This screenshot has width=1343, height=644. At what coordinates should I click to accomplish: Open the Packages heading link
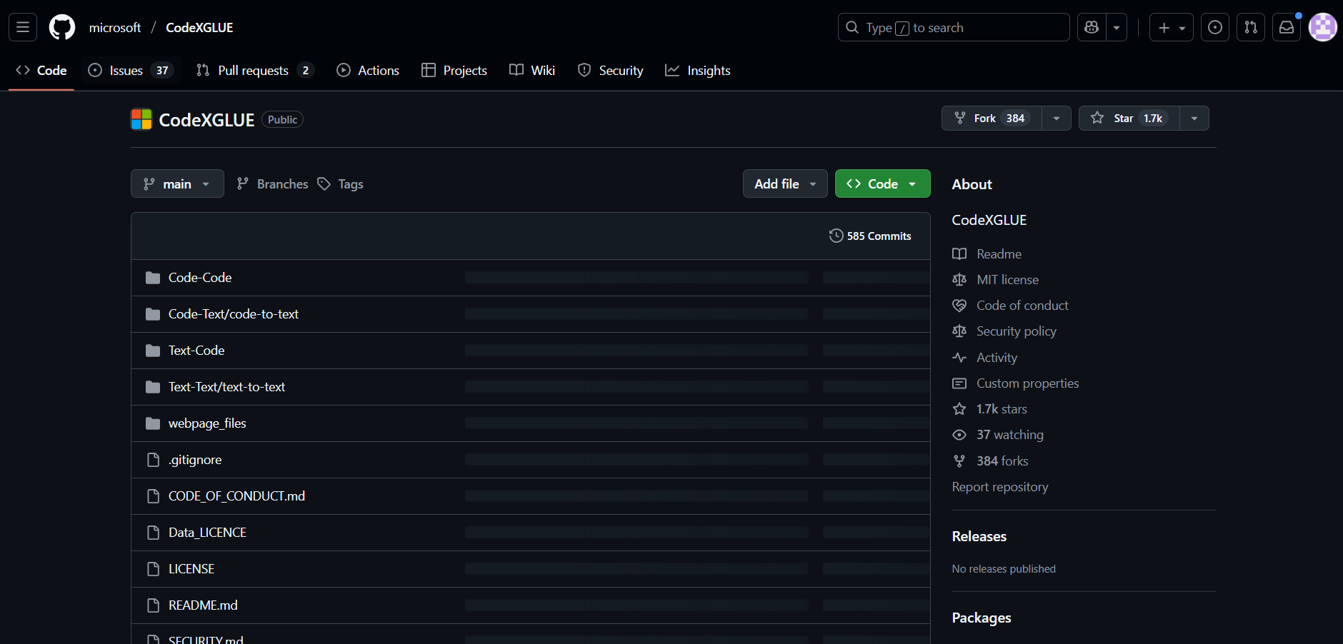[x=982, y=618]
